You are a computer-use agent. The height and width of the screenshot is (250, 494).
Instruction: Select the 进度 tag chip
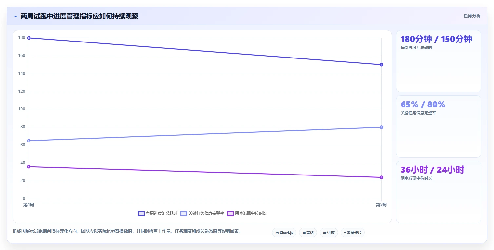(329, 233)
